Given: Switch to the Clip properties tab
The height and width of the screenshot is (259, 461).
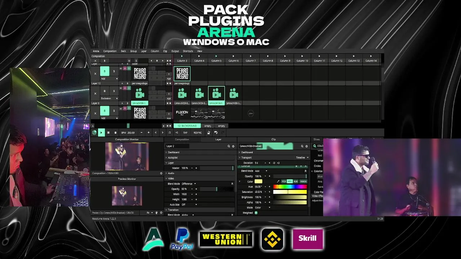Looking at the screenshot, I should [x=274, y=140].
